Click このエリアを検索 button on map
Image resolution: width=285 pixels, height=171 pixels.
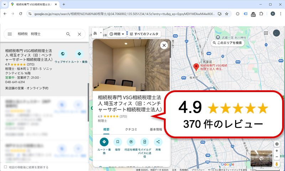point(227,43)
